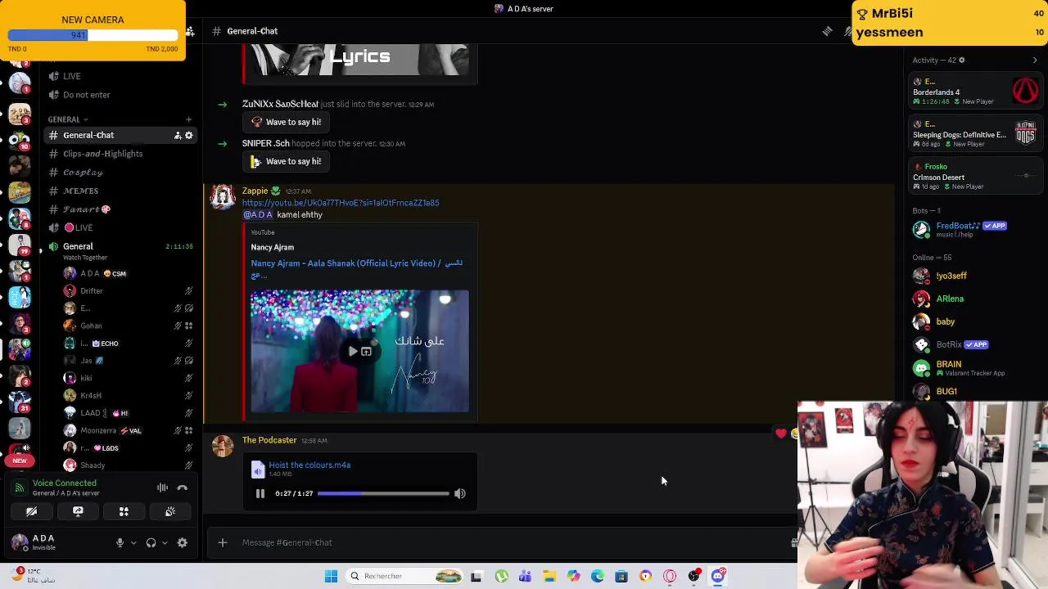Open Discord icon on taskbar
This screenshot has width=1048, height=589.
(718, 576)
